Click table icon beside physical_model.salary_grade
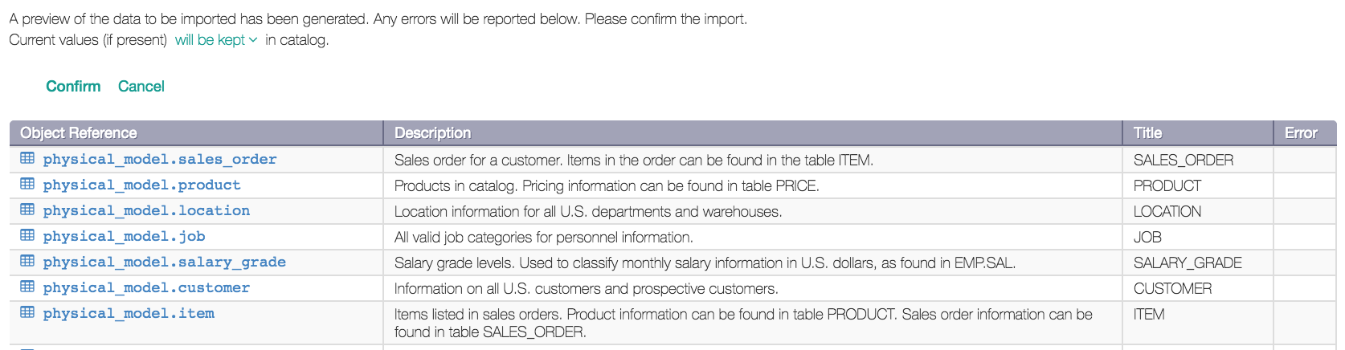Viewport: 1345px width, 350px height. (x=27, y=261)
